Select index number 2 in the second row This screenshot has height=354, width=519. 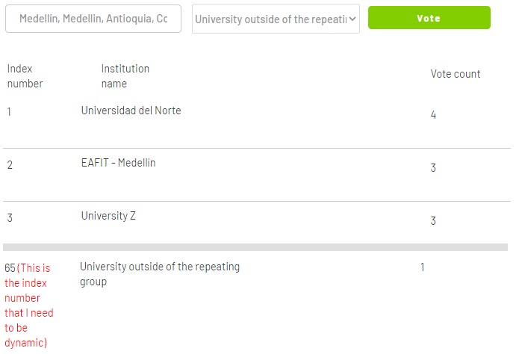10,164
